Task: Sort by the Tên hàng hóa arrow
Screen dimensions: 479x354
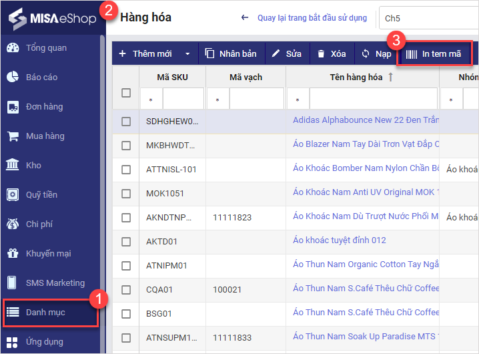Action: click(390, 77)
